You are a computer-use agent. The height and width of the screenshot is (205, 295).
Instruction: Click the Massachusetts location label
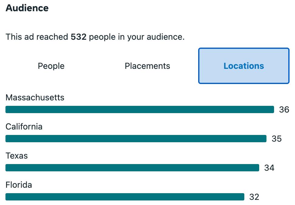(x=35, y=98)
